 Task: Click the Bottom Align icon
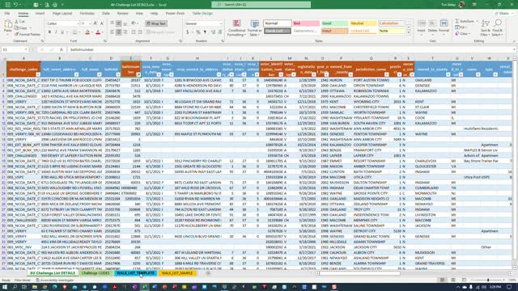[x=125, y=23]
